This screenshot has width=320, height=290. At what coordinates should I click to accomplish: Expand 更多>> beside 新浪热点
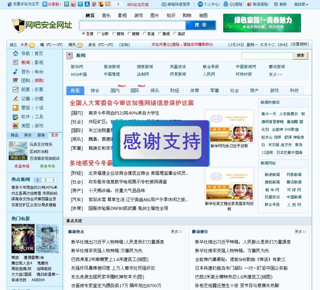pyautogui.click(x=176, y=231)
